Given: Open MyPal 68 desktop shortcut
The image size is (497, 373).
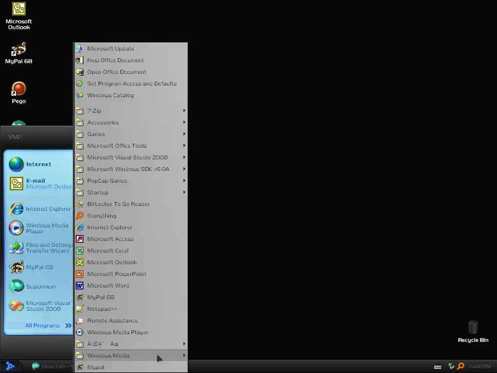Looking at the screenshot, I should (x=19, y=53).
